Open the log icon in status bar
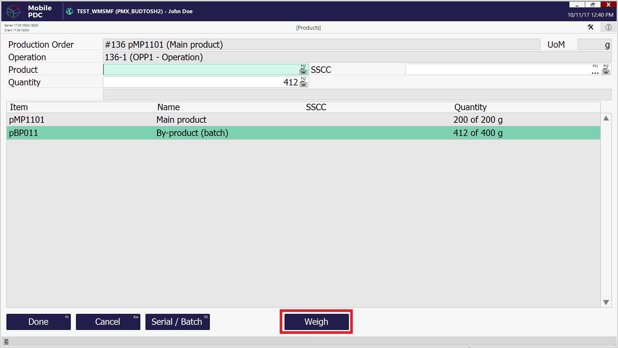This screenshot has height=348, width=618. [x=6, y=342]
